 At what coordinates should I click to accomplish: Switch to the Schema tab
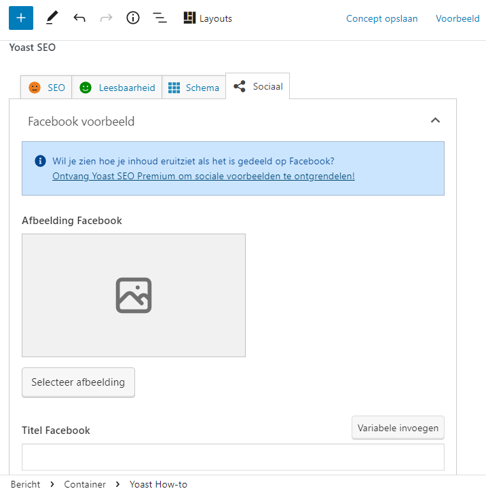coord(193,88)
